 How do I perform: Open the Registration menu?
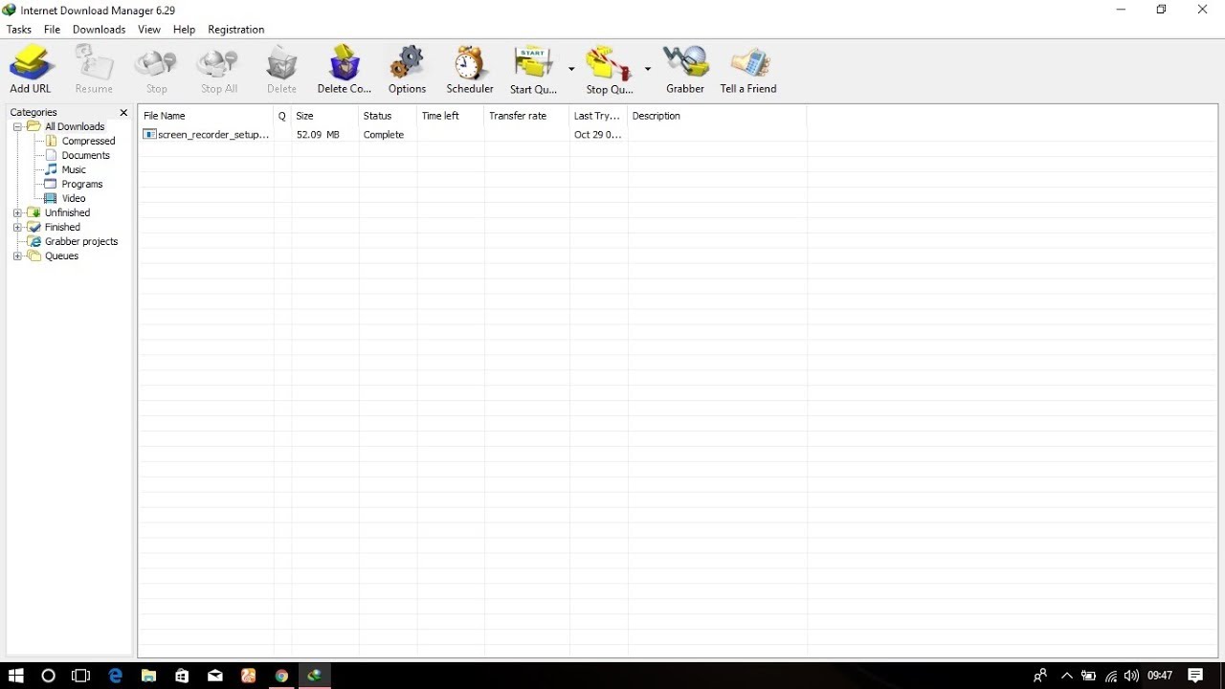tap(236, 30)
